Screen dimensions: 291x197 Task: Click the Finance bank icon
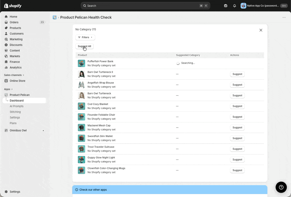point(6,62)
